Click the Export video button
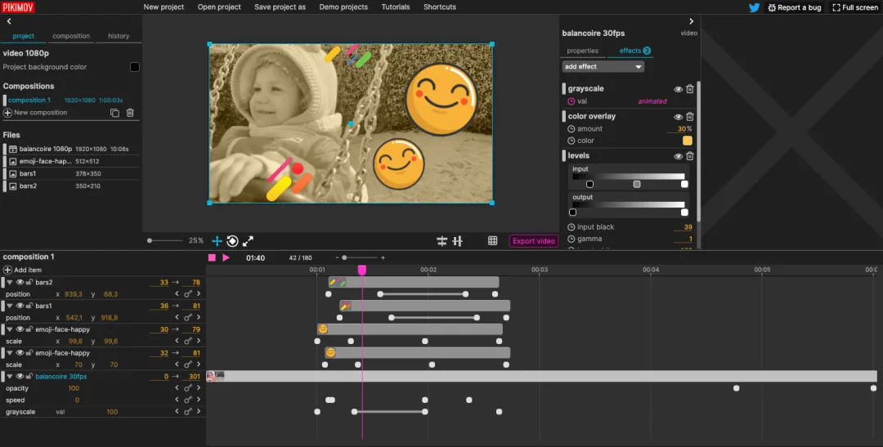 [x=534, y=241]
